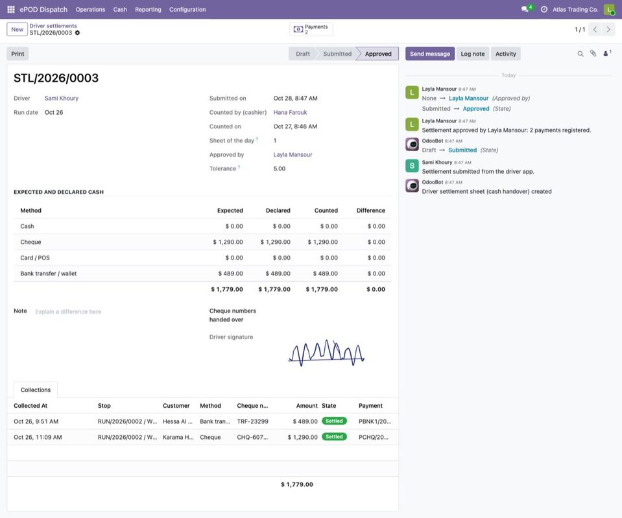
Task: Open cashier Hana Farouk's link
Action: (291, 113)
